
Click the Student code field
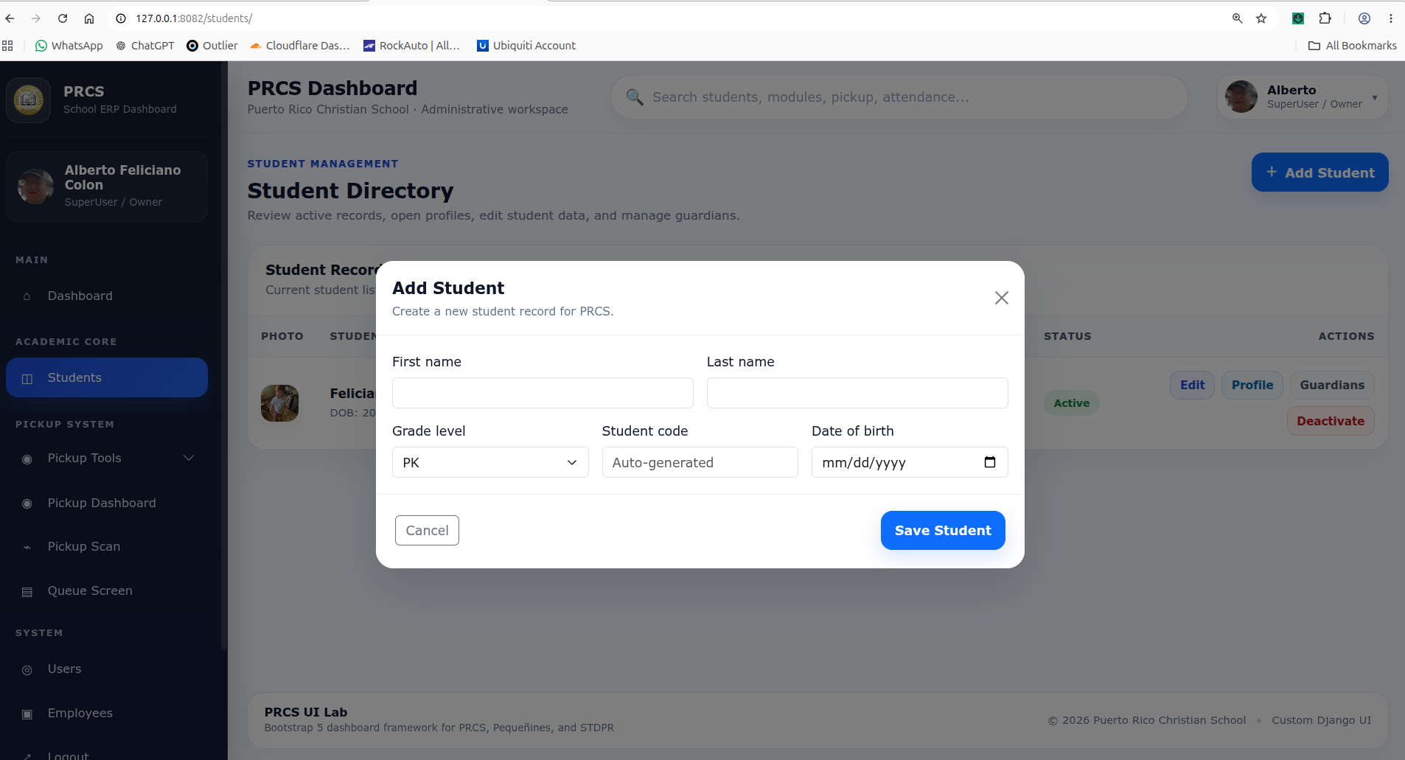point(700,462)
